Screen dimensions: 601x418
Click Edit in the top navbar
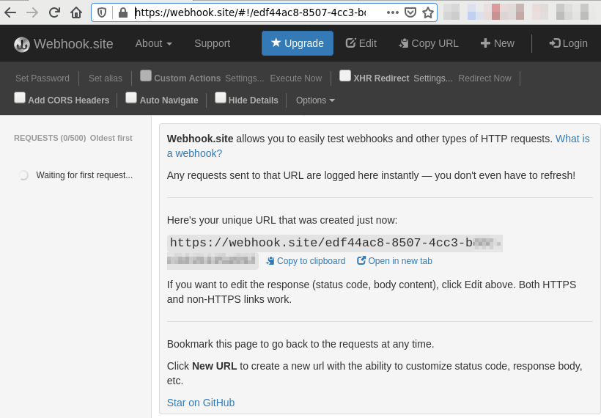coord(361,43)
